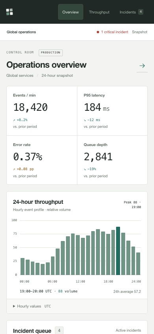Click the 24-hour throughput heading

(38, 202)
